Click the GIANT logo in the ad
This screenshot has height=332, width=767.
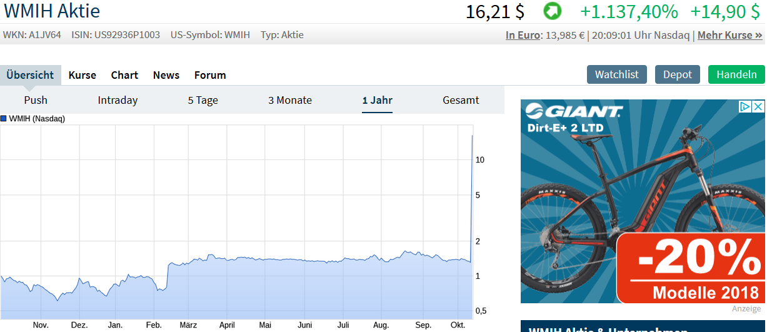click(x=574, y=112)
